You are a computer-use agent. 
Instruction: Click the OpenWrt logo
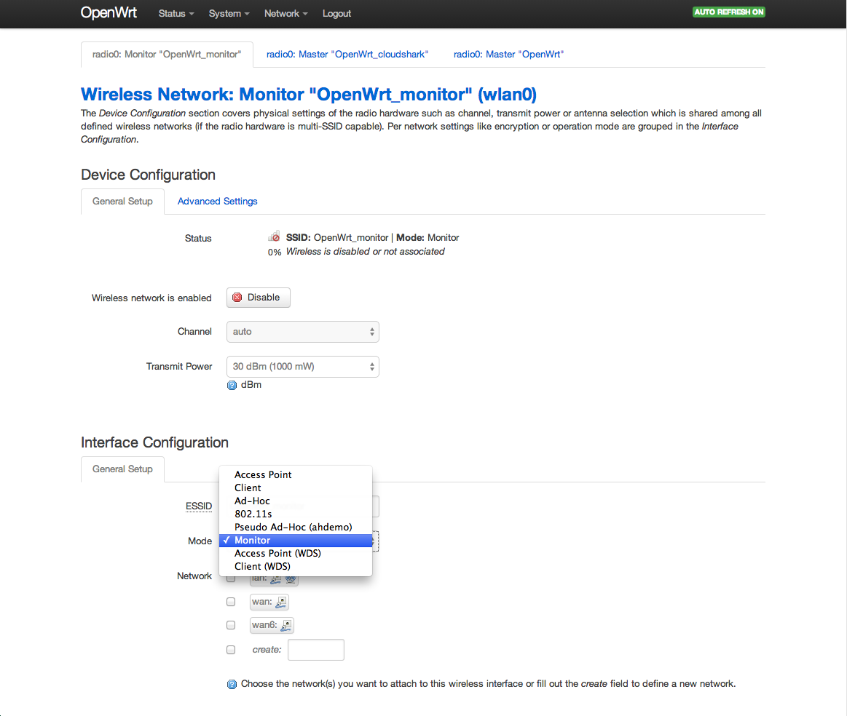pyautogui.click(x=109, y=13)
